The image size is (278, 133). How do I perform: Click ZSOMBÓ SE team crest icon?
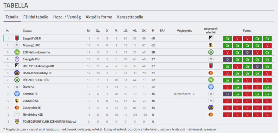17,101
